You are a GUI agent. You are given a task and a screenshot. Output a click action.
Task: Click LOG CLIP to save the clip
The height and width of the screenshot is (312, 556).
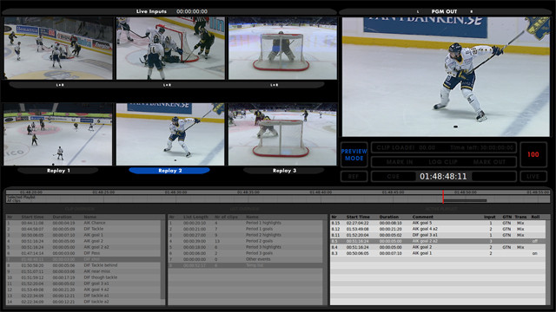[443, 162]
